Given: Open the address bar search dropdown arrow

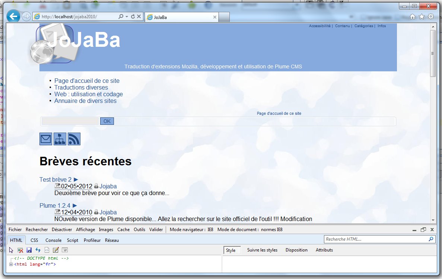Looking at the screenshot, I should (x=127, y=17).
